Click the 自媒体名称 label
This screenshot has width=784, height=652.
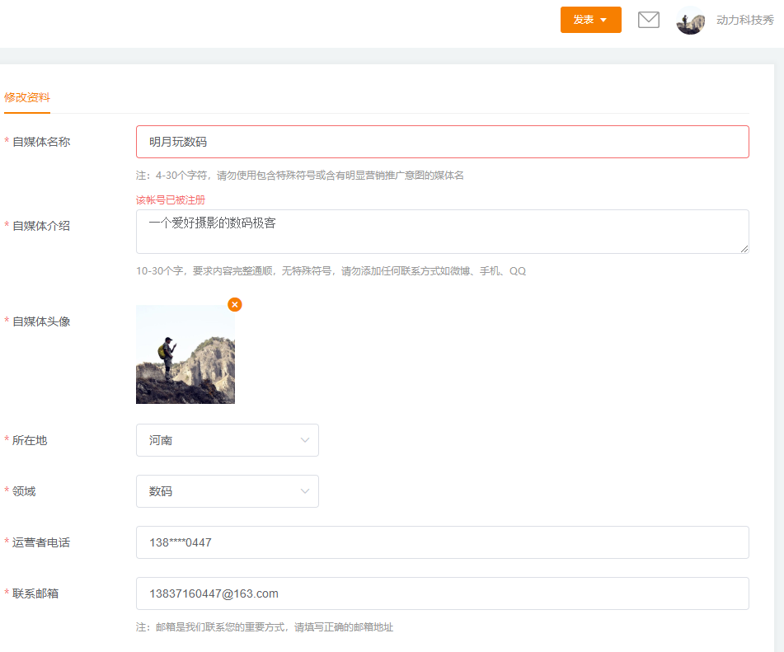(41, 142)
